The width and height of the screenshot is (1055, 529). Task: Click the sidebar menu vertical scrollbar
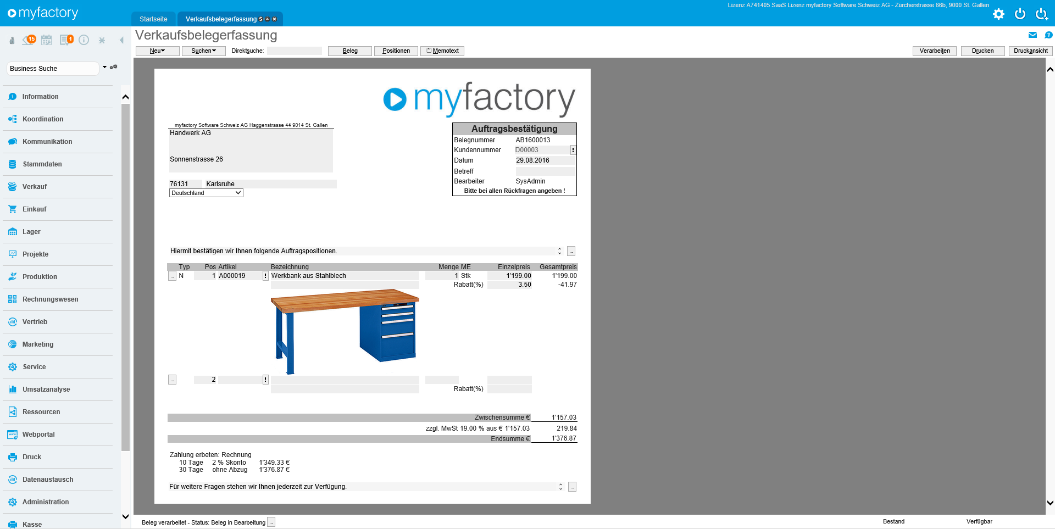(125, 275)
